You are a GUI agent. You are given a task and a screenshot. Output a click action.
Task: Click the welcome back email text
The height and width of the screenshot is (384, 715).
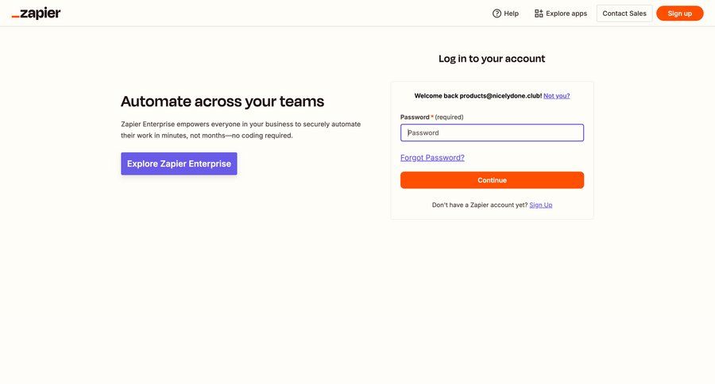(478, 96)
